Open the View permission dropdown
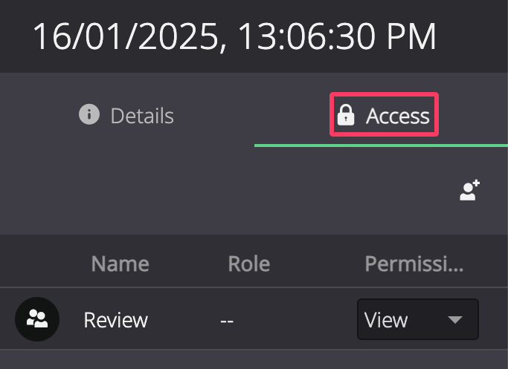 coord(417,319)
